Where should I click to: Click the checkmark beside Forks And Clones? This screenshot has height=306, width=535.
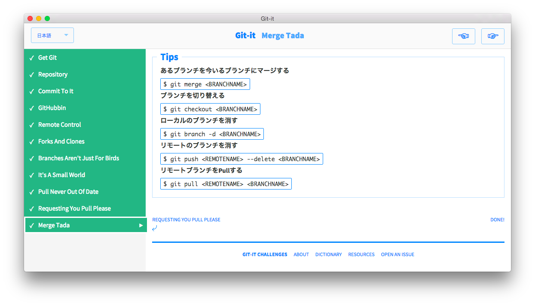pyautogui.click(x=31, y=142)
